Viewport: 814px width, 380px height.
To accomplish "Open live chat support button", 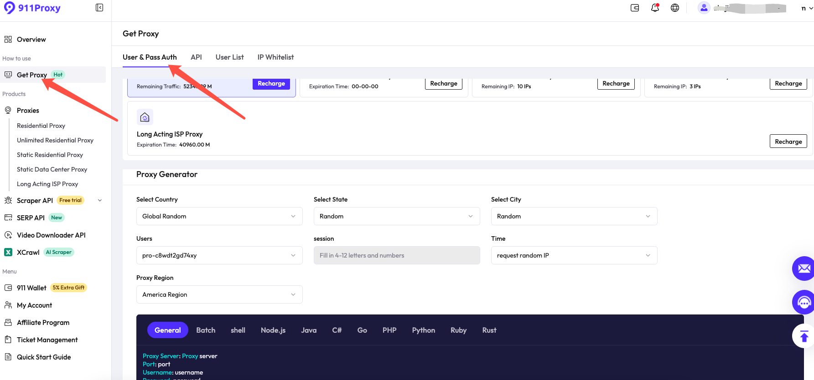I will point(804,302).
